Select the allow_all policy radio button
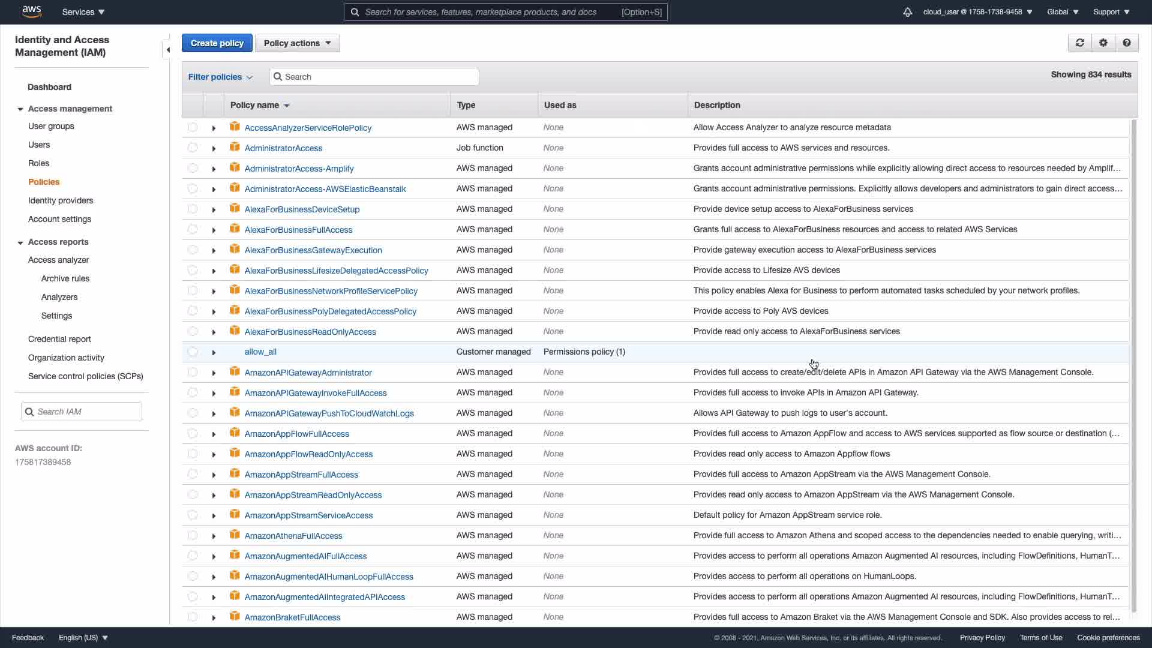The width and height of the screenshot is (1152, 648). tap(192, 352)
